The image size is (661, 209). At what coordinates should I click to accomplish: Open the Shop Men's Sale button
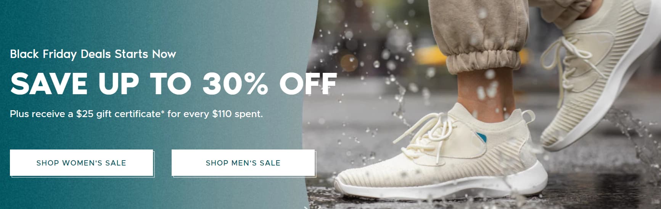click(243, 163)
